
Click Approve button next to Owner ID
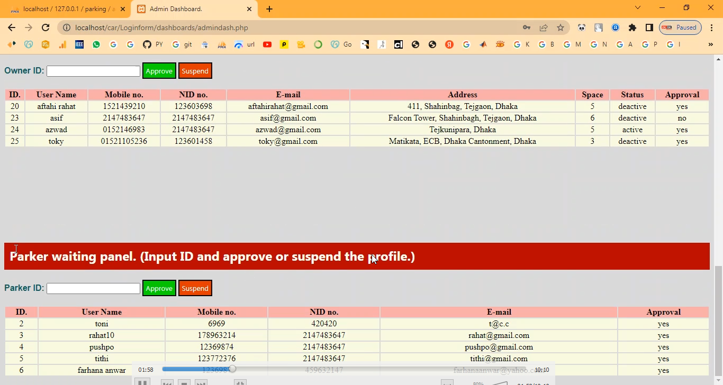click(159, 71)
